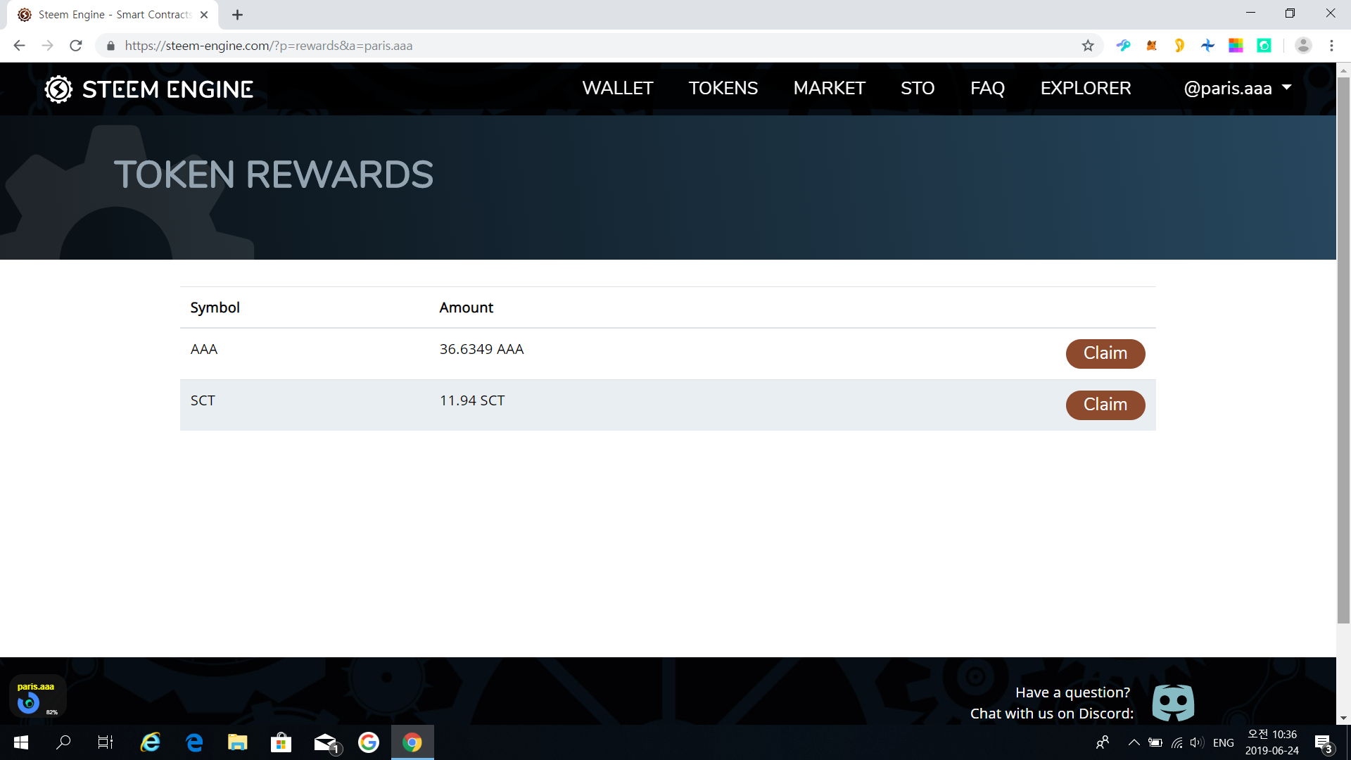Viewport: 1351px width, 760px height.
Task: Launch Microsoft Edge from taskbar
Action: [194, 742]
